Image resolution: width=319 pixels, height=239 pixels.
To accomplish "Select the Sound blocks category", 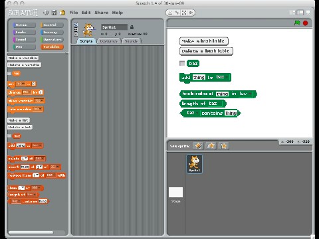I will (24, 40).
